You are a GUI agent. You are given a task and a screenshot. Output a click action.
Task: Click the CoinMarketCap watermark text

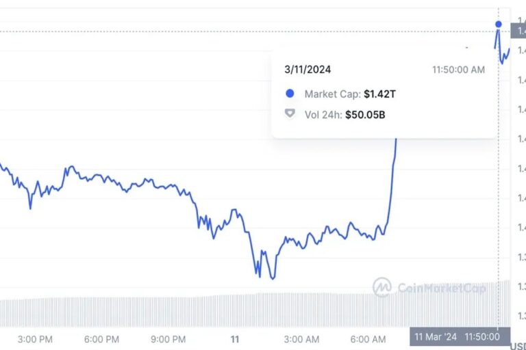[442, 288]
